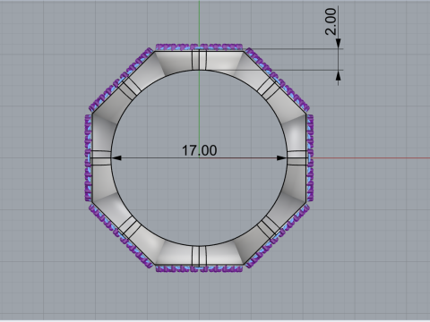Click the 2.00 thickness dimension text

(x=331, y=21)
